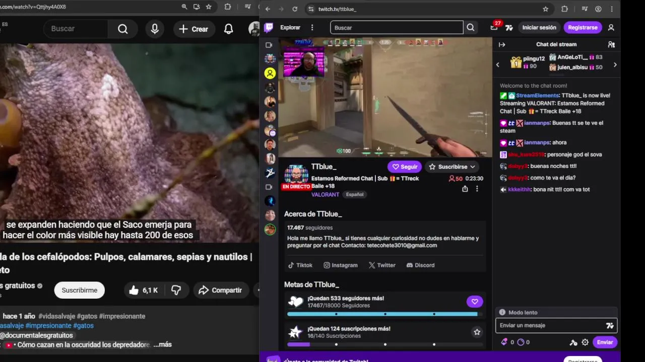Viewport: 645px width, 362px height.
Task: Go back in Twitch browser window
Action: click(x=268, y=9)
